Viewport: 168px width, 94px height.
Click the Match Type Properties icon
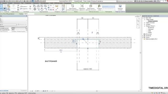[18, 10]
